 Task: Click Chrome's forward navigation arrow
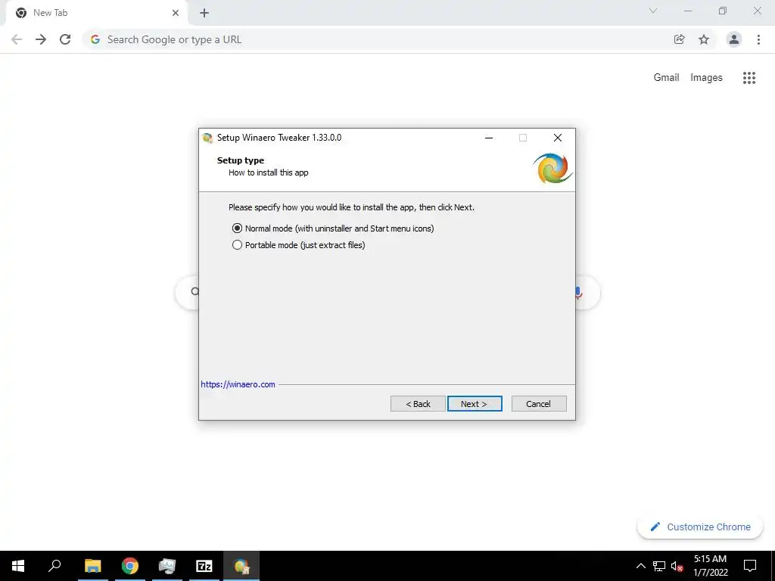point(41,39)
